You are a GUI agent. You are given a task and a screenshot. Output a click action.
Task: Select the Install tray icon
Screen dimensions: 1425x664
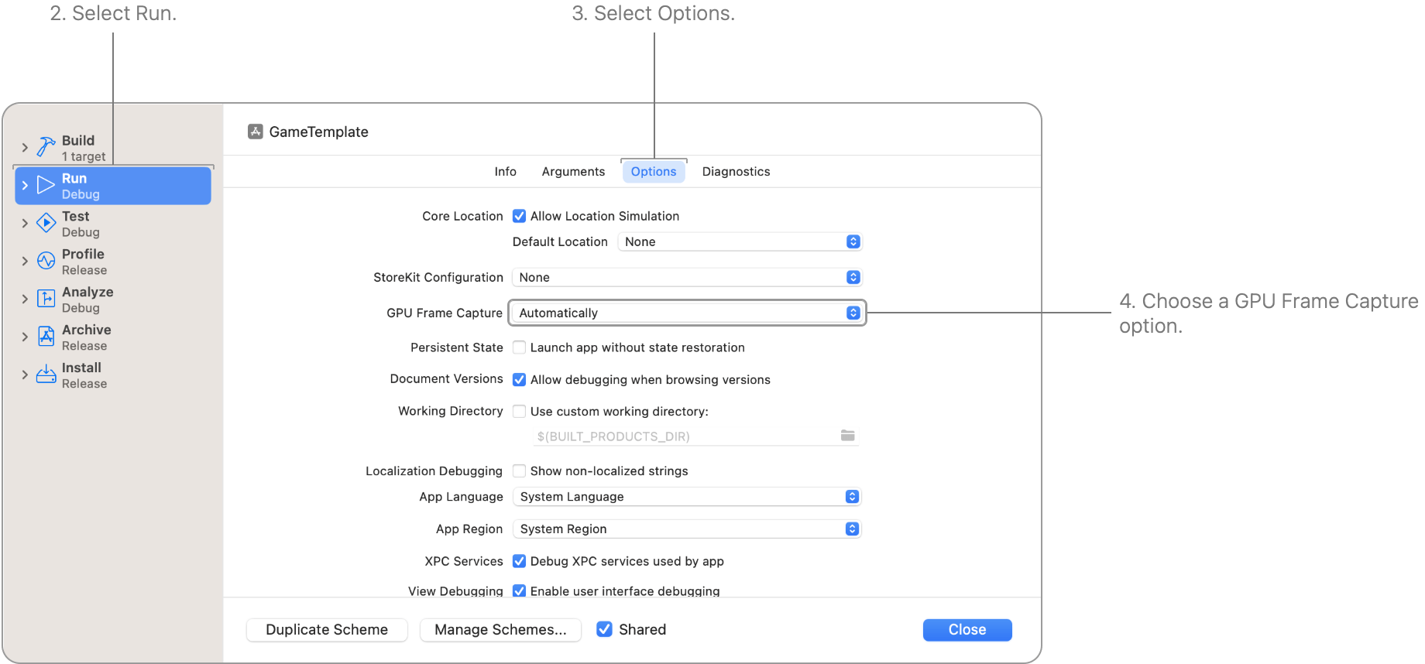[45, 374]
